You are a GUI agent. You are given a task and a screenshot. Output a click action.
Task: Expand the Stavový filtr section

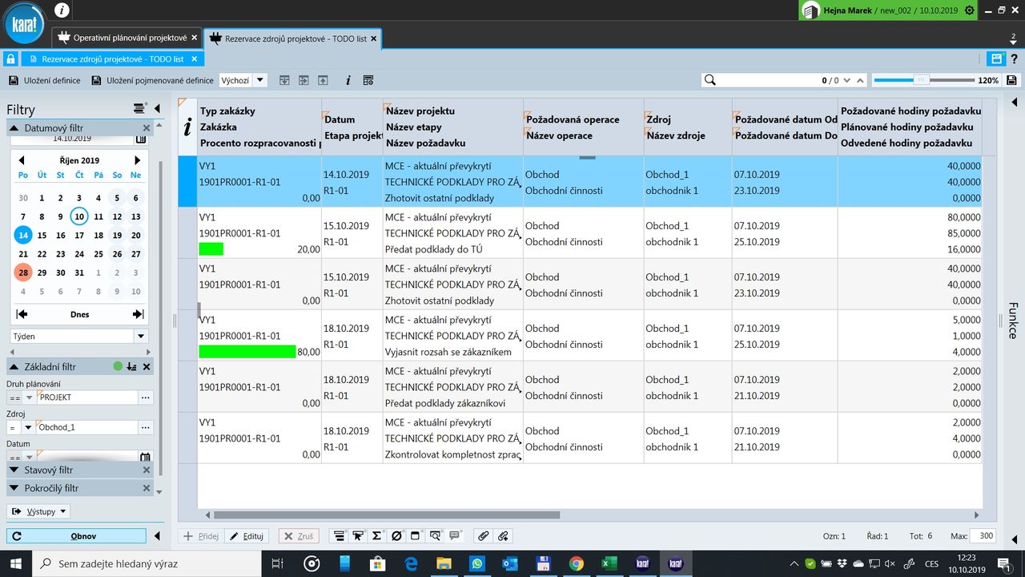click(14, 470)
